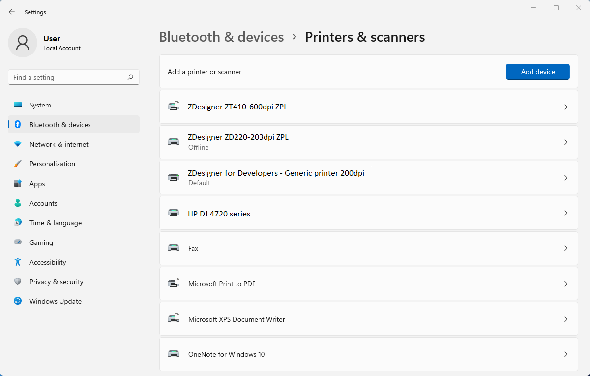Viewport: 590px width, 376px height.
Task: Select Bluetooth & devices in sidebar
Action: pyautogui.click(x=74, y=125)
